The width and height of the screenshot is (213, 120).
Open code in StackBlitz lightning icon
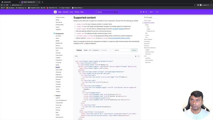(x=136, y=56)
